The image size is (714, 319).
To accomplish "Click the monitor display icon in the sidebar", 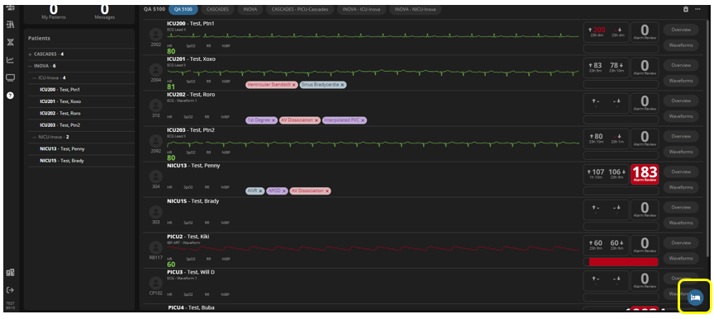I will (11, 77).
